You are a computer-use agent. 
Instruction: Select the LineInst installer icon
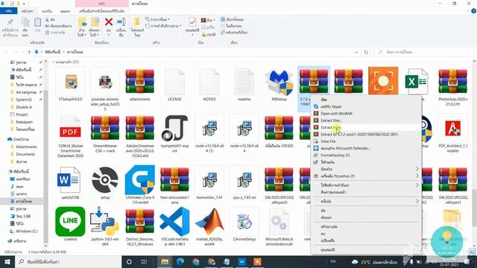point(70,224)
